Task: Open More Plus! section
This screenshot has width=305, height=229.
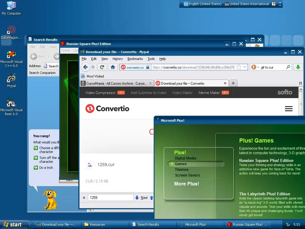Action: click(x=186, y=184)
